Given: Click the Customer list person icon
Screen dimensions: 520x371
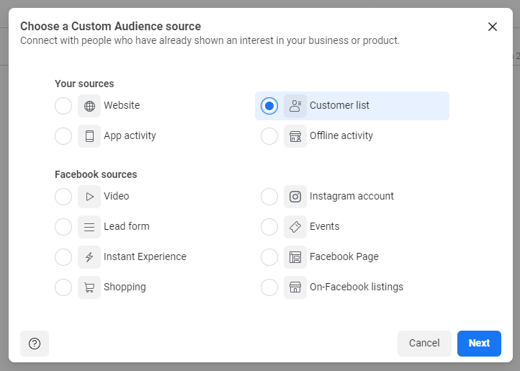Looking at the screenshot, I should (295, 106).
